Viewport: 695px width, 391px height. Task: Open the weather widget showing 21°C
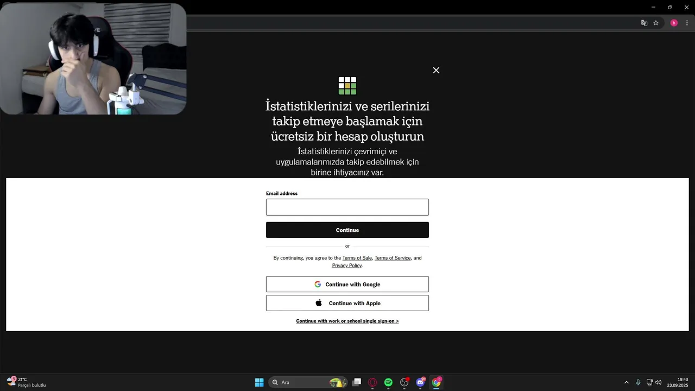(26, 382)
